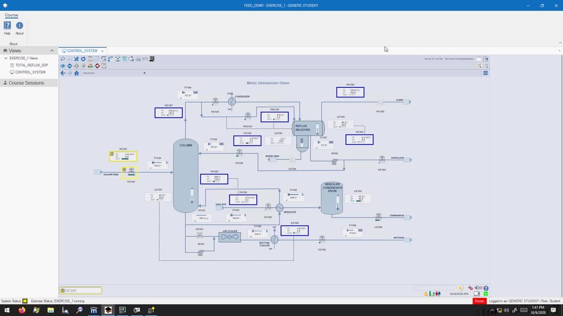The height and width of the screenshot is (316, 563).
Task: Open the FIC104 controller faceplate
Action: coord(359,140)
